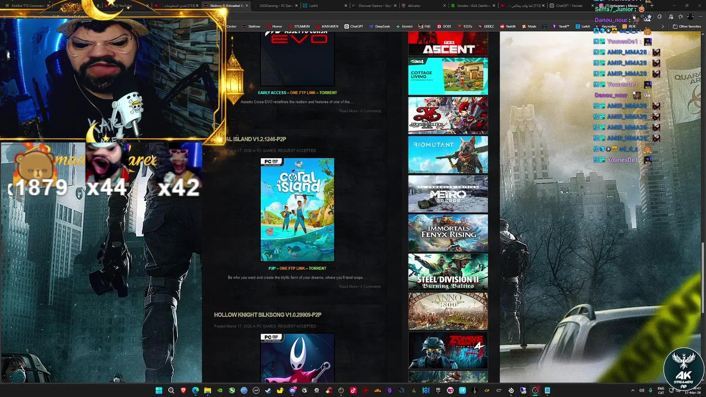Open the STEAMUN bookmark

298,26
